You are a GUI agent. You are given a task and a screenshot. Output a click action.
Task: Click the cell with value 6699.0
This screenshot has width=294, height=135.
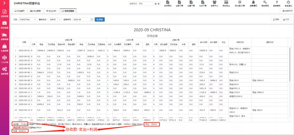[41, 104]
